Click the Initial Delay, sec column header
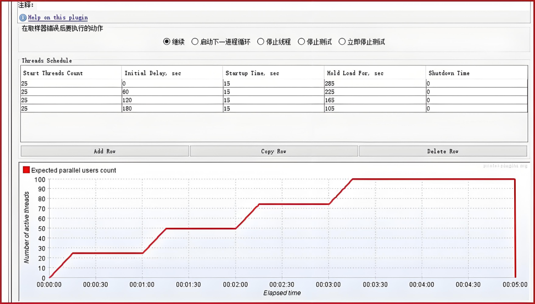Image resolution: width=535 pixels, height=304 pixels. pos(172,73)
